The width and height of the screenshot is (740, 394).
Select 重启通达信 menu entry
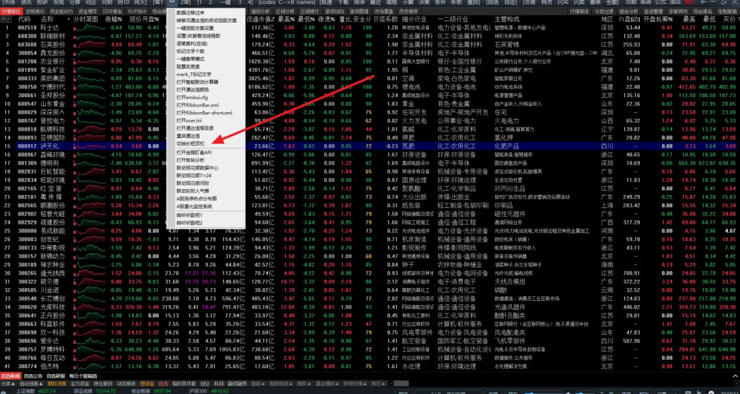pyautogui.click(x=189, y=135)
